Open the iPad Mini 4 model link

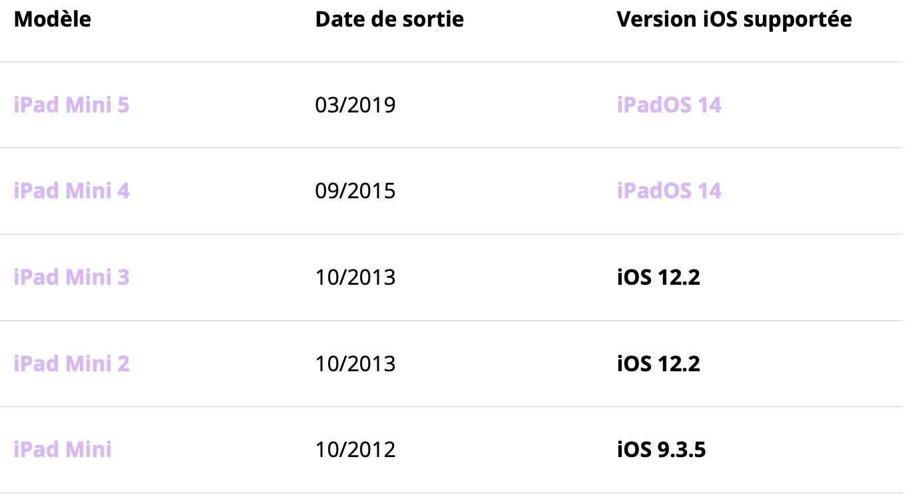[x=71, y=192]
